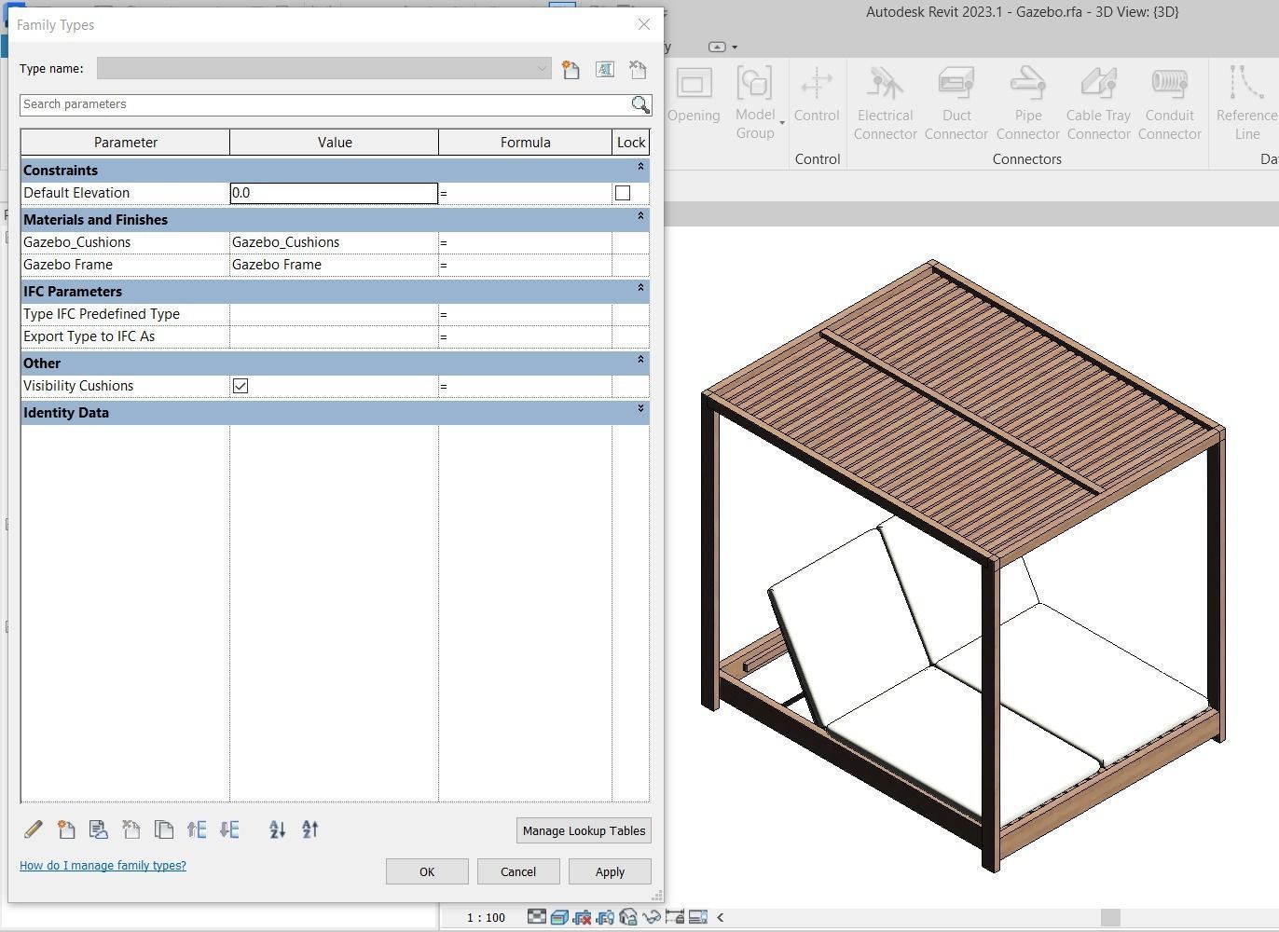Screen dimensions: 1279x932
Task: Click the Conduit Connector tool
Action: [x=1170, y=103]
